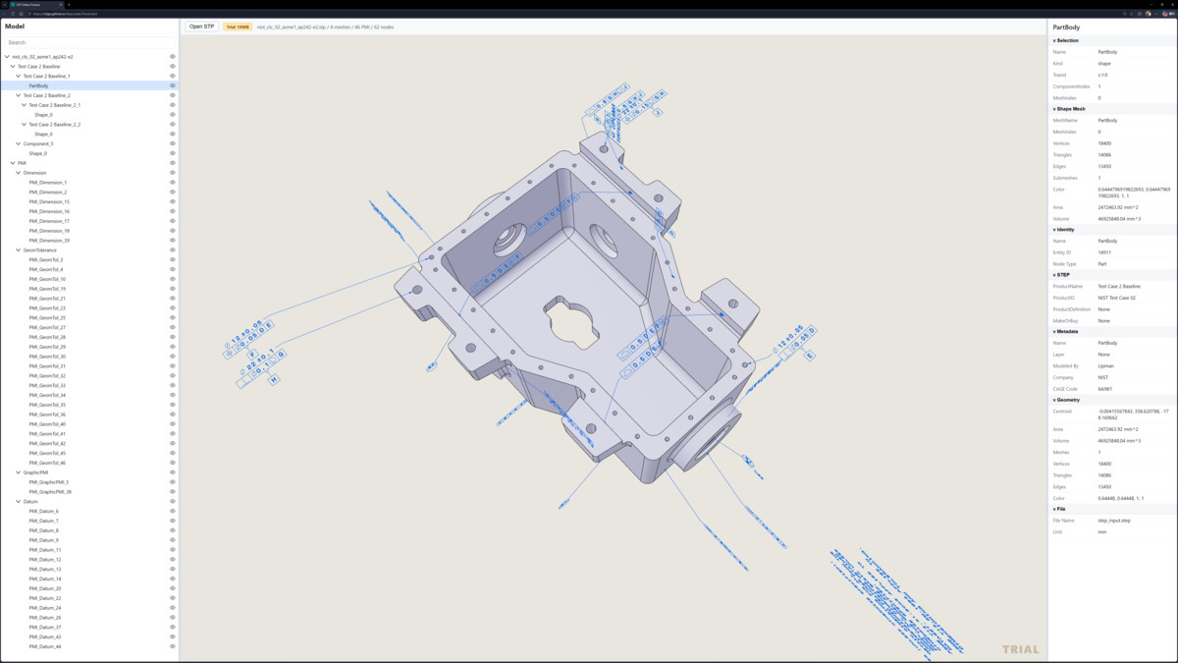Select PMI_Dimension_17 in the tree
1178x663 pixels.
point(89,221)
